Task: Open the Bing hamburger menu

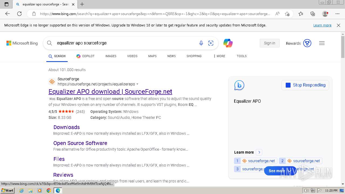Action: [322, 43]
